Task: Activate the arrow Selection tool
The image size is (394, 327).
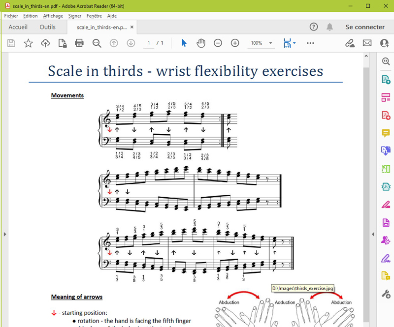Action: coord(184,43)
